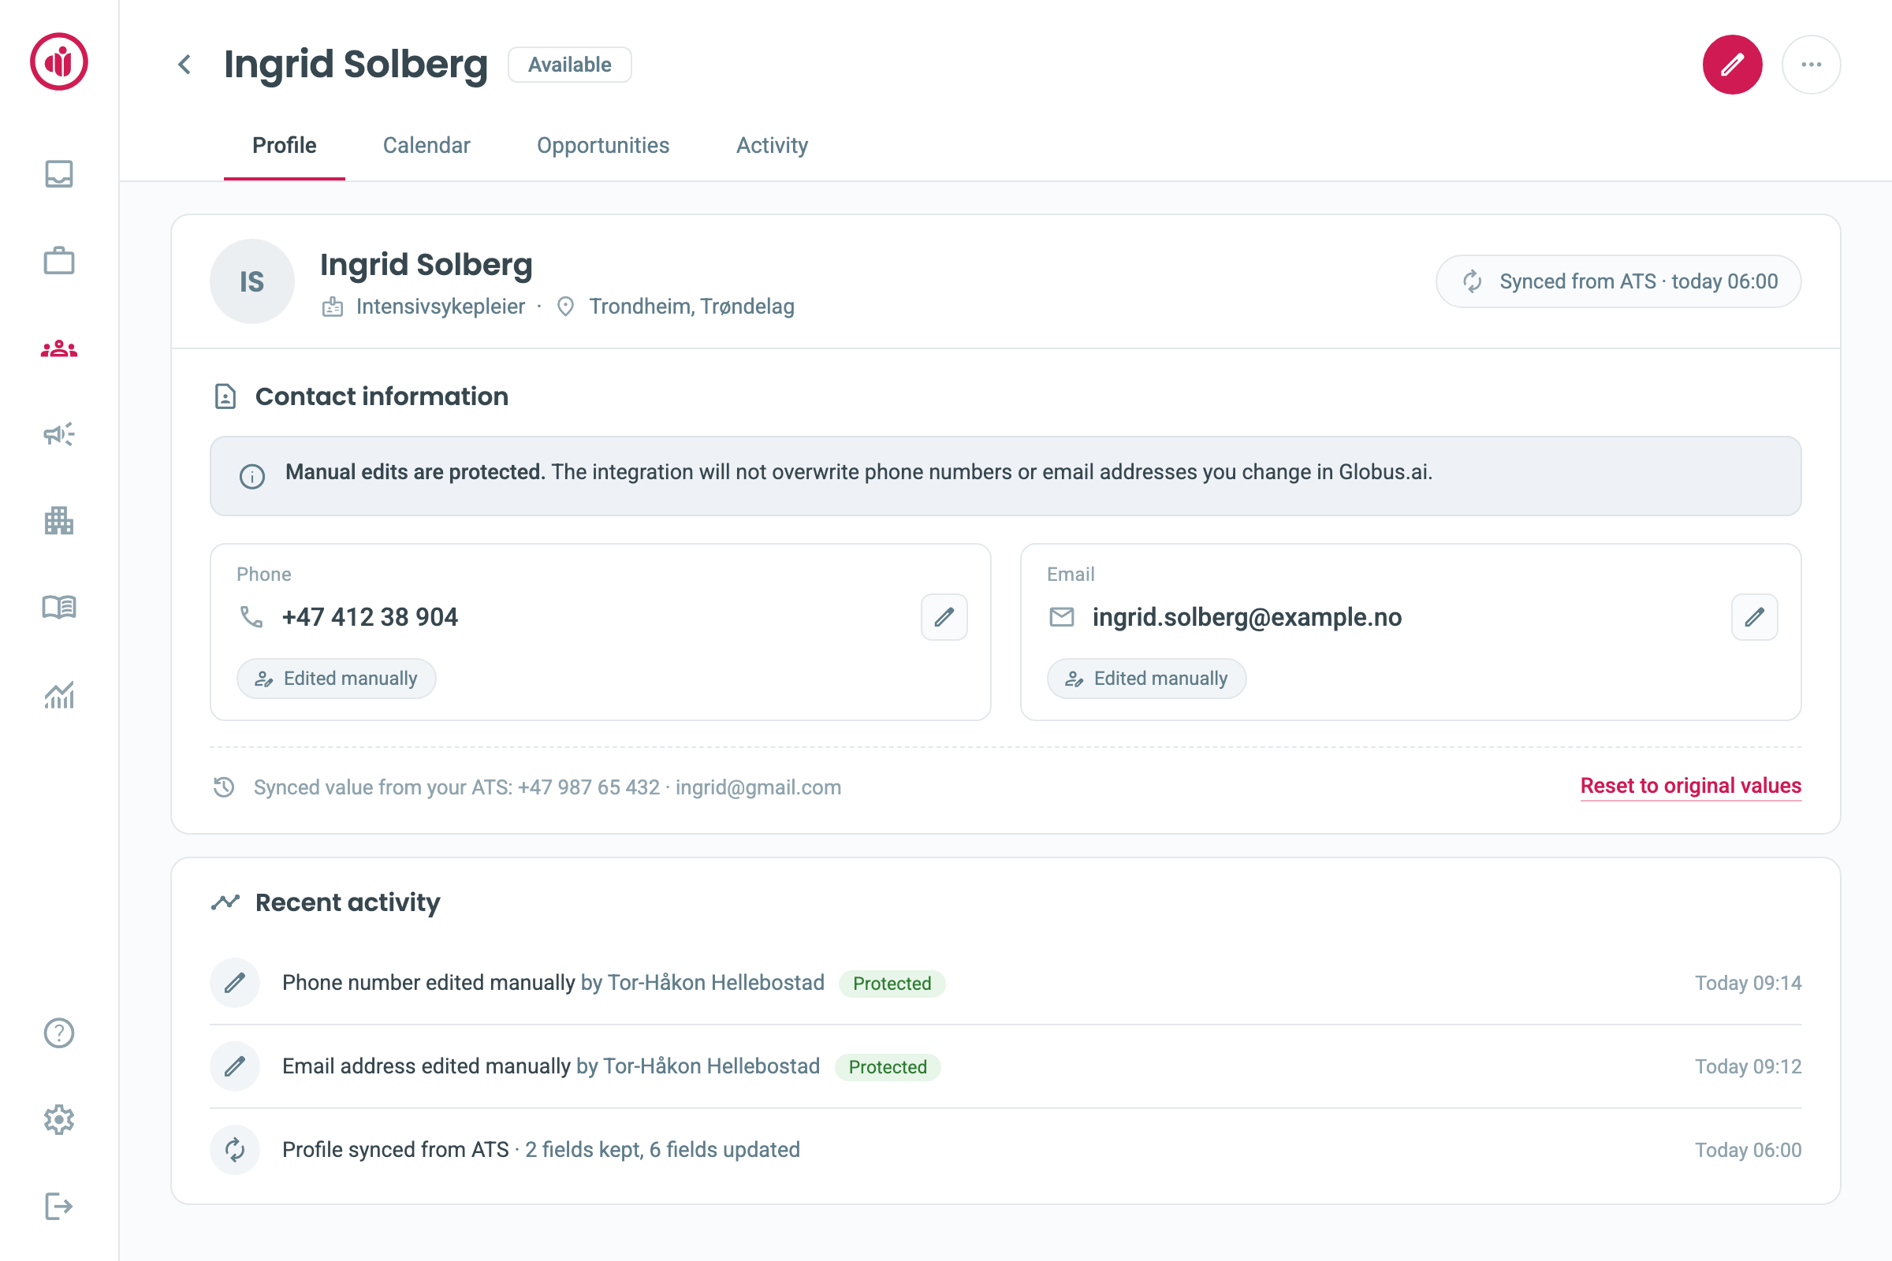Open the companies building icon
This screenshot has width=1892, height=1261.
click(58, 521)
